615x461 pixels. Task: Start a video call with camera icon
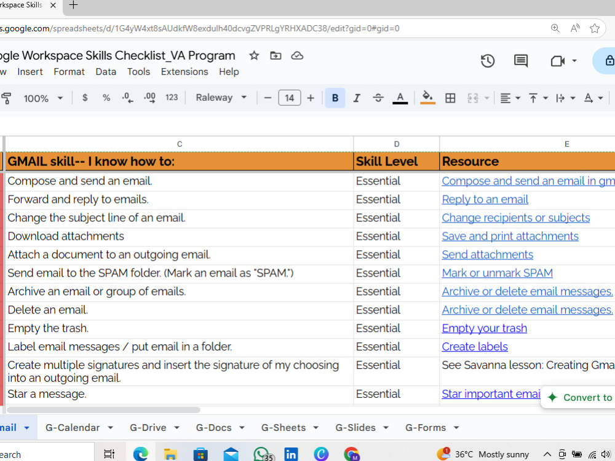[x=557, y=61]
